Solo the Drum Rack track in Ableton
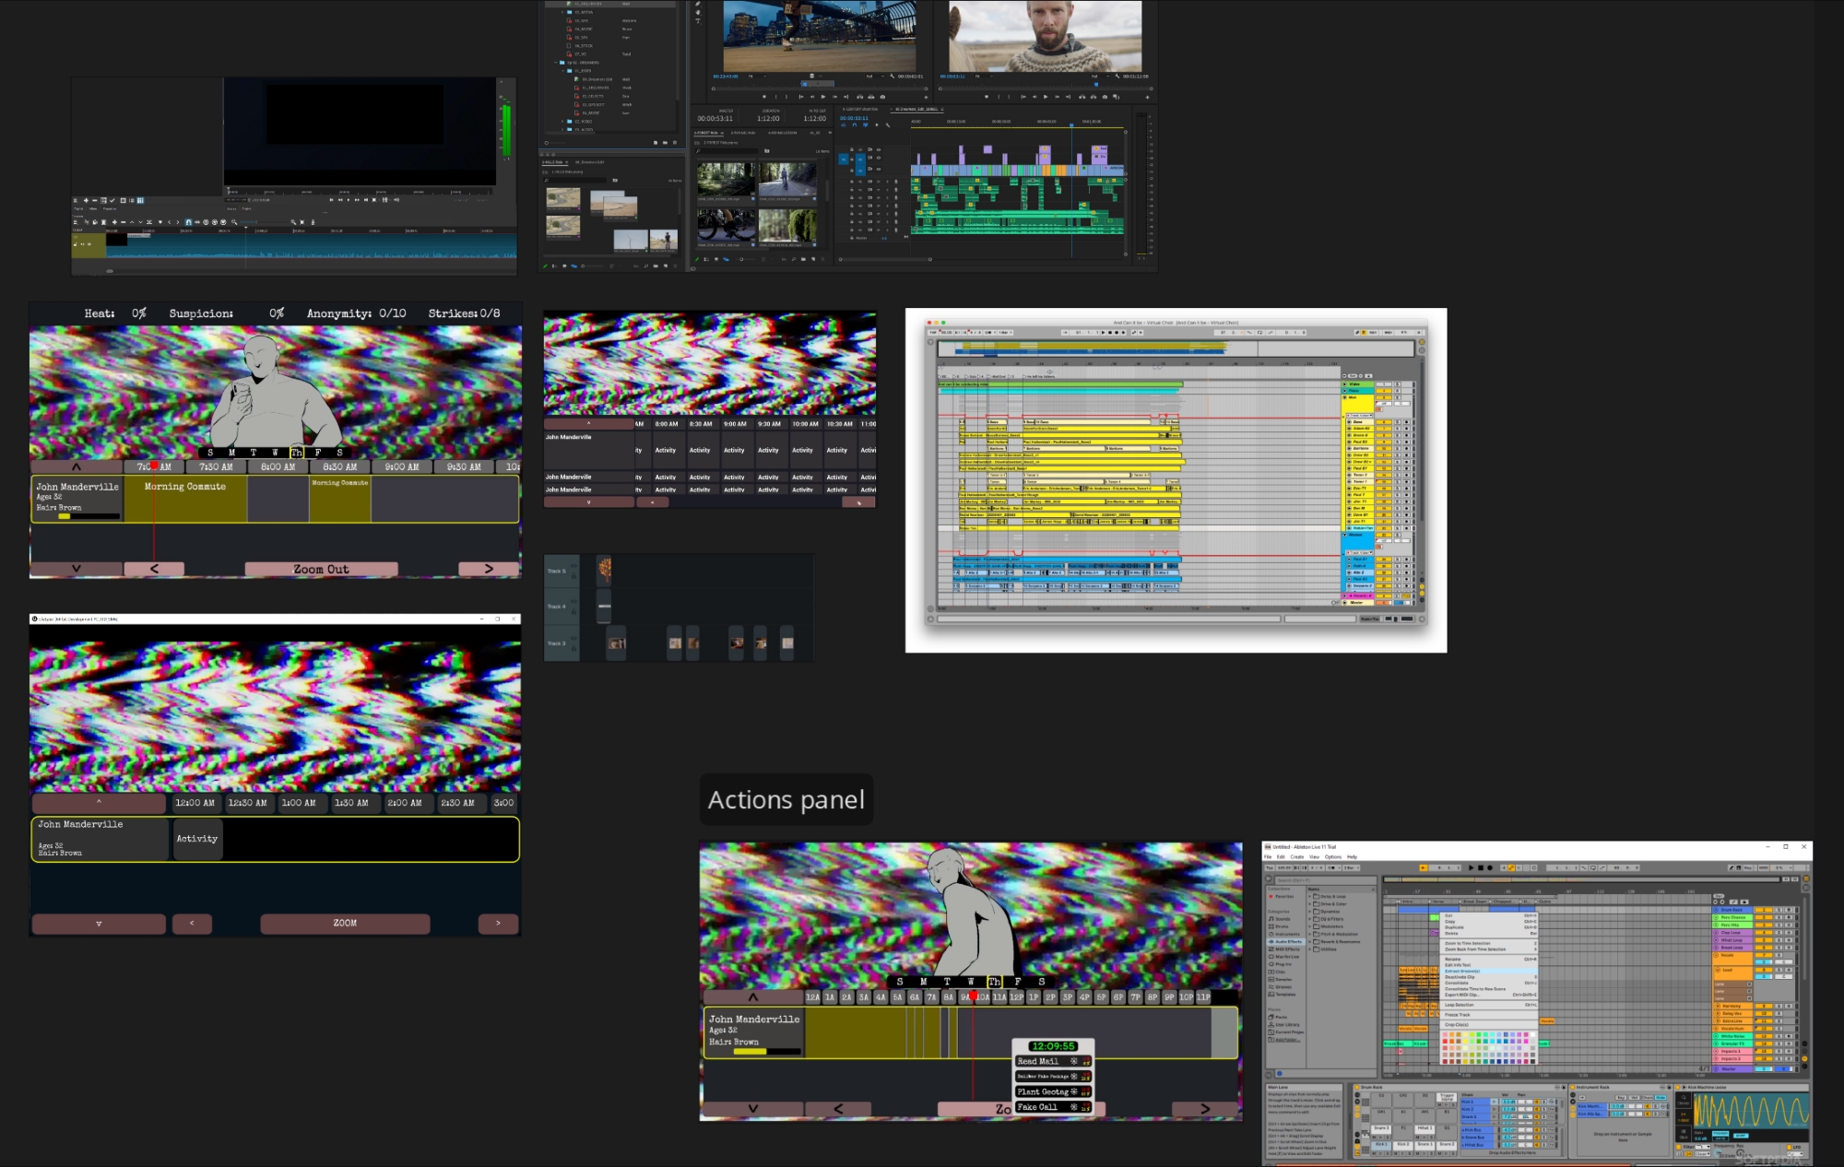Screen dimensions: 1844x1167 pos(1779,910)
